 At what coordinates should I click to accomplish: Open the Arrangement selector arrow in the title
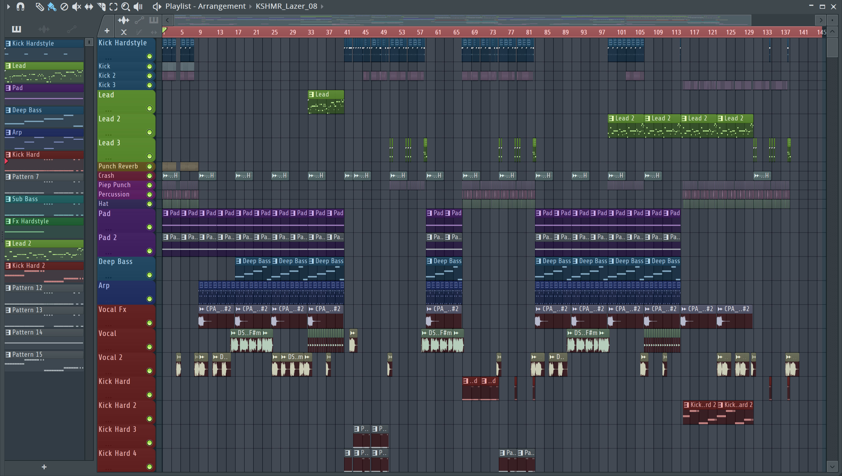click(x=250, y=6)
